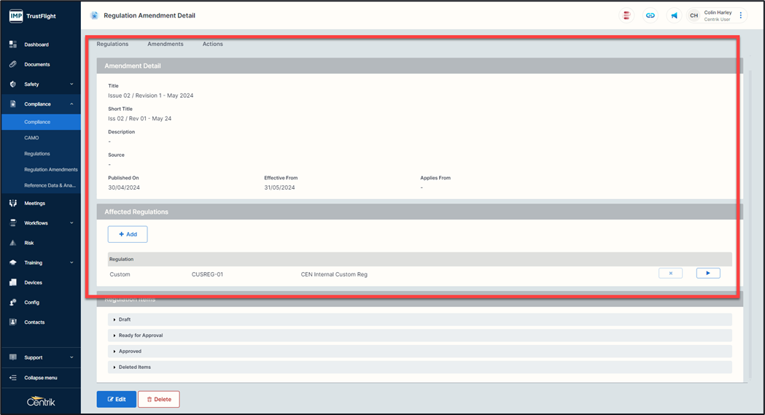Remove CUSREG-01 regulation with X button
This screenshot has width=765, height=415.
(x=670, y=273)
